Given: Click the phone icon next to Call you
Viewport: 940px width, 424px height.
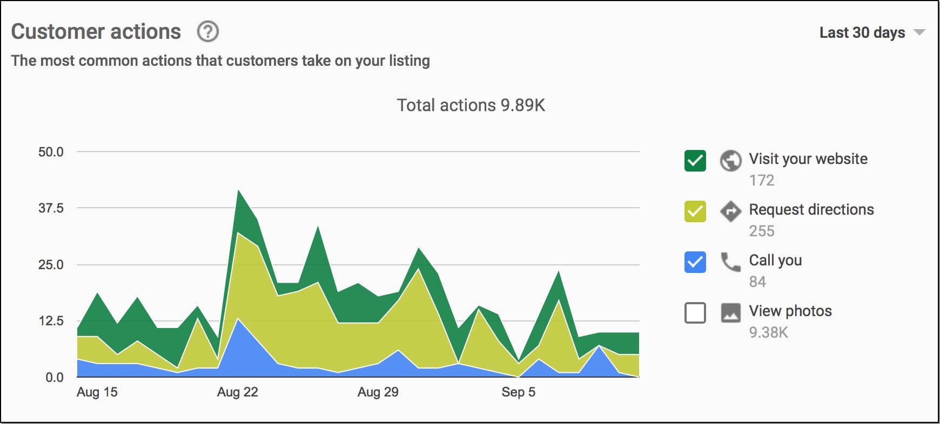Looking at the screenshot, I should pyautogui.click(x=730, y=263).
